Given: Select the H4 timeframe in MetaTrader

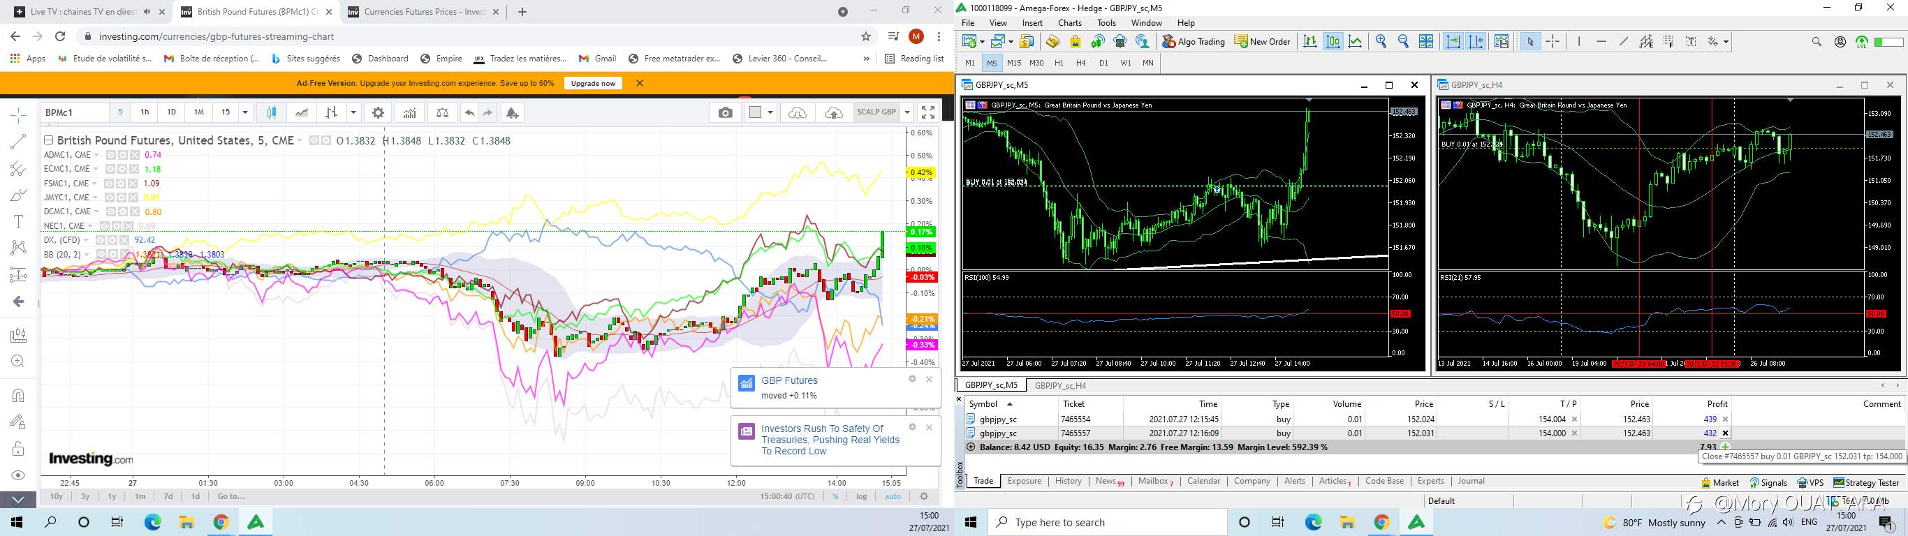Looking at the screenshot, I should coord(1080,63).
